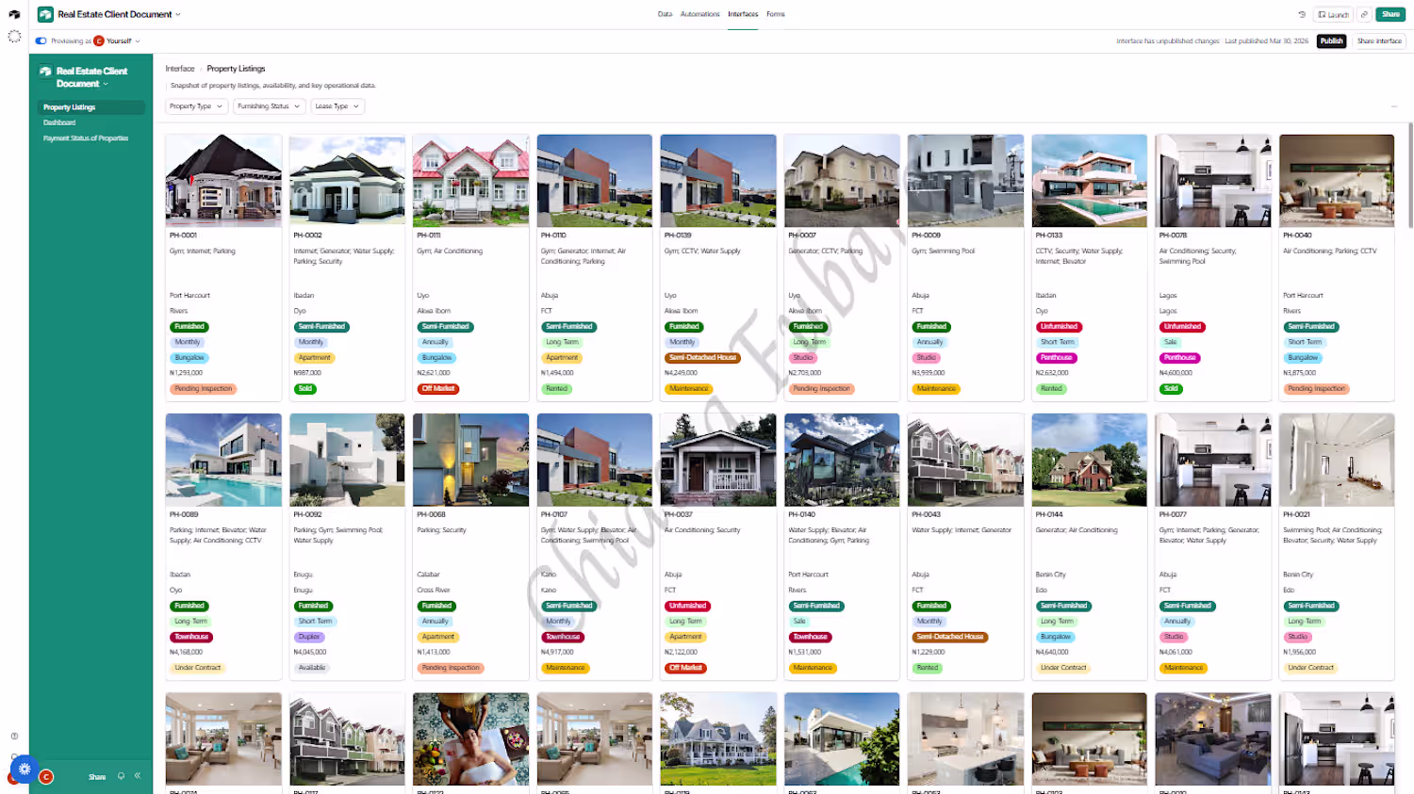1414x794 pixels.
Task: Click the green Share button
Action: [x=1390, y=14]
